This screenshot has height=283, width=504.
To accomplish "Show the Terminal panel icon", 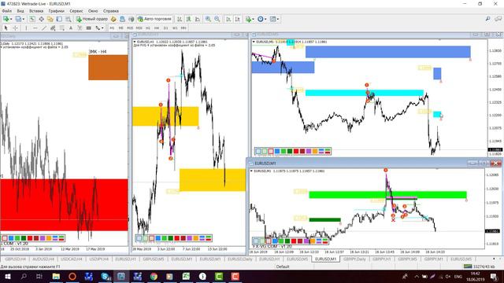I will [59, 19].
